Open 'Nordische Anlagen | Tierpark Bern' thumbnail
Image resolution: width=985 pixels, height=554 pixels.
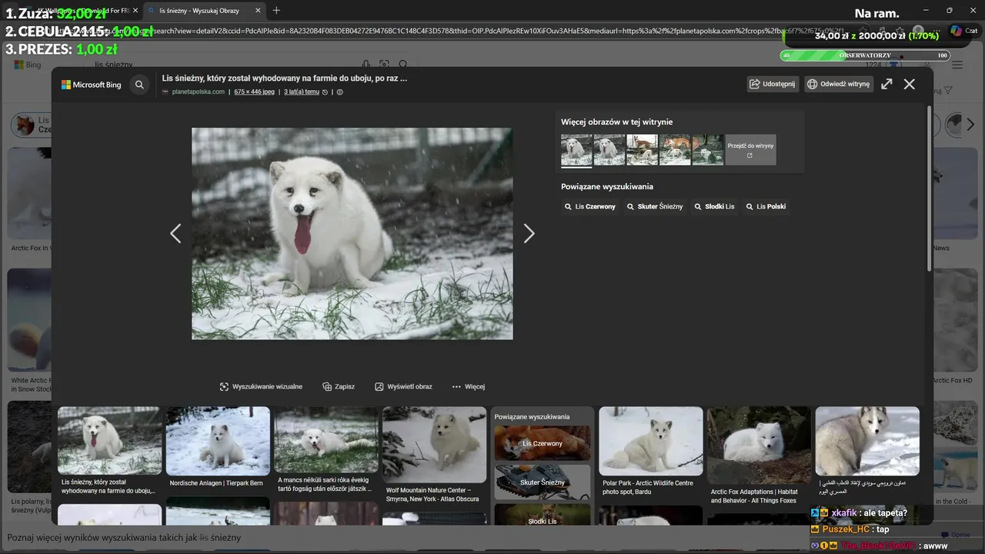click(218, 441)
